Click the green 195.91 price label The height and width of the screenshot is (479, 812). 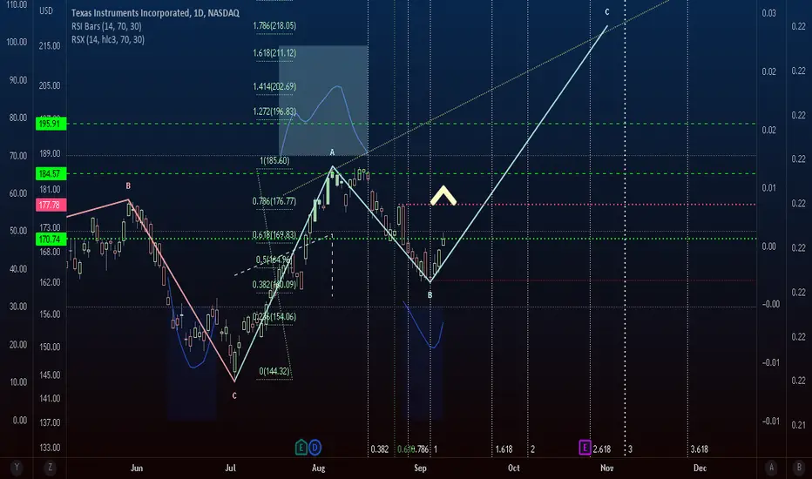point(51,124)
